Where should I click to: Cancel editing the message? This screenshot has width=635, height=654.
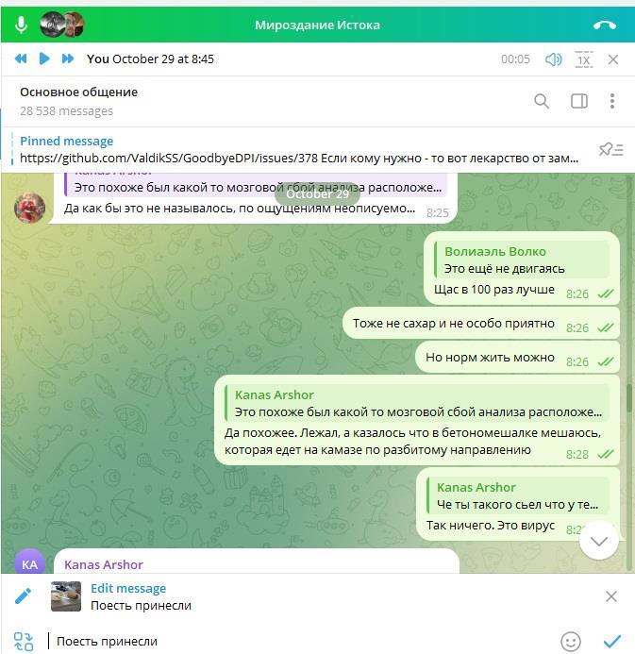(611, 596)
